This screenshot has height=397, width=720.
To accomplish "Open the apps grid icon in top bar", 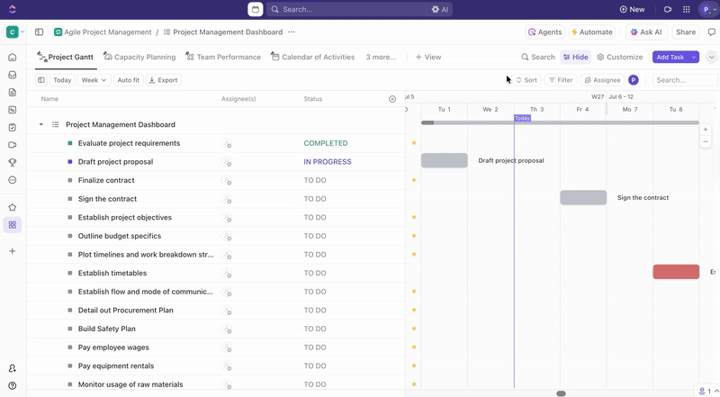I will point(687,9).
